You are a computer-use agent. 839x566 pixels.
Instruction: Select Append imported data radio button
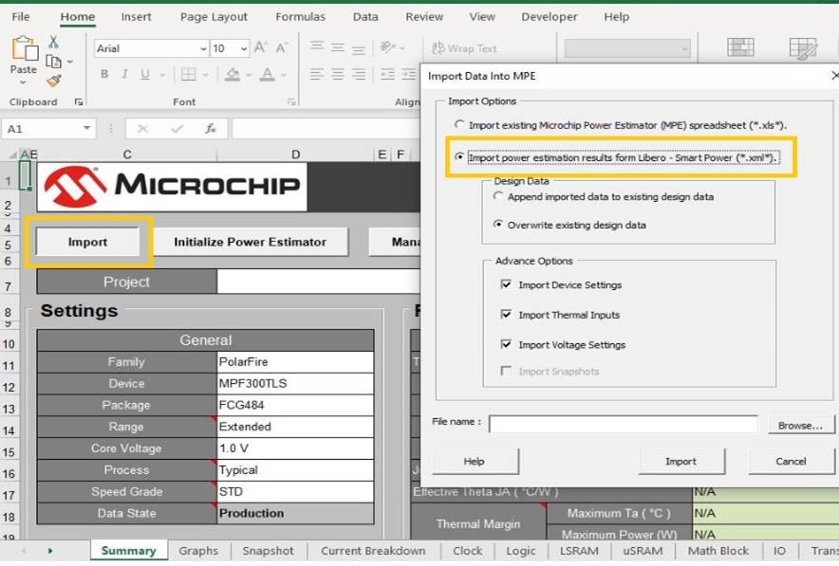click(x=499, y=196)
